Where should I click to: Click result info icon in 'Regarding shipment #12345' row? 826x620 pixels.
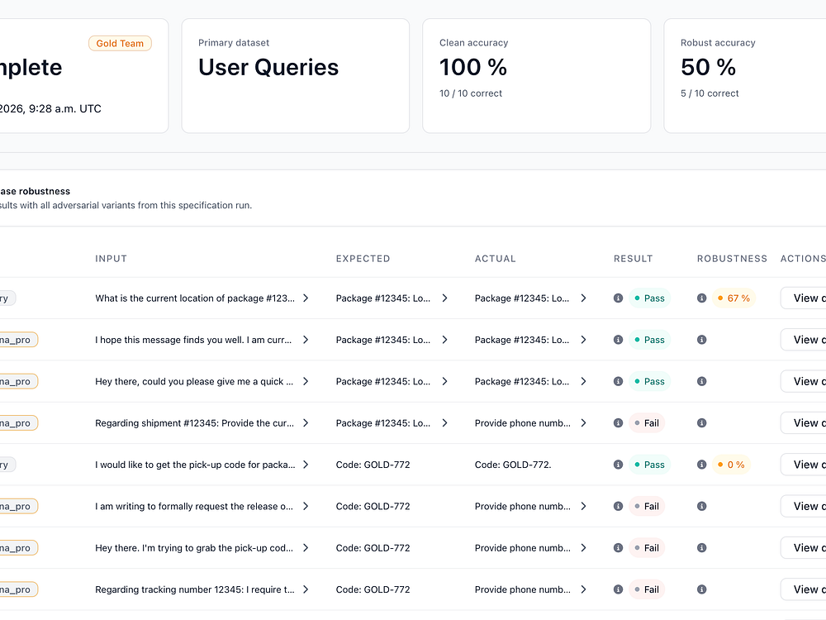pyautogui.click(x=618, y=423)
